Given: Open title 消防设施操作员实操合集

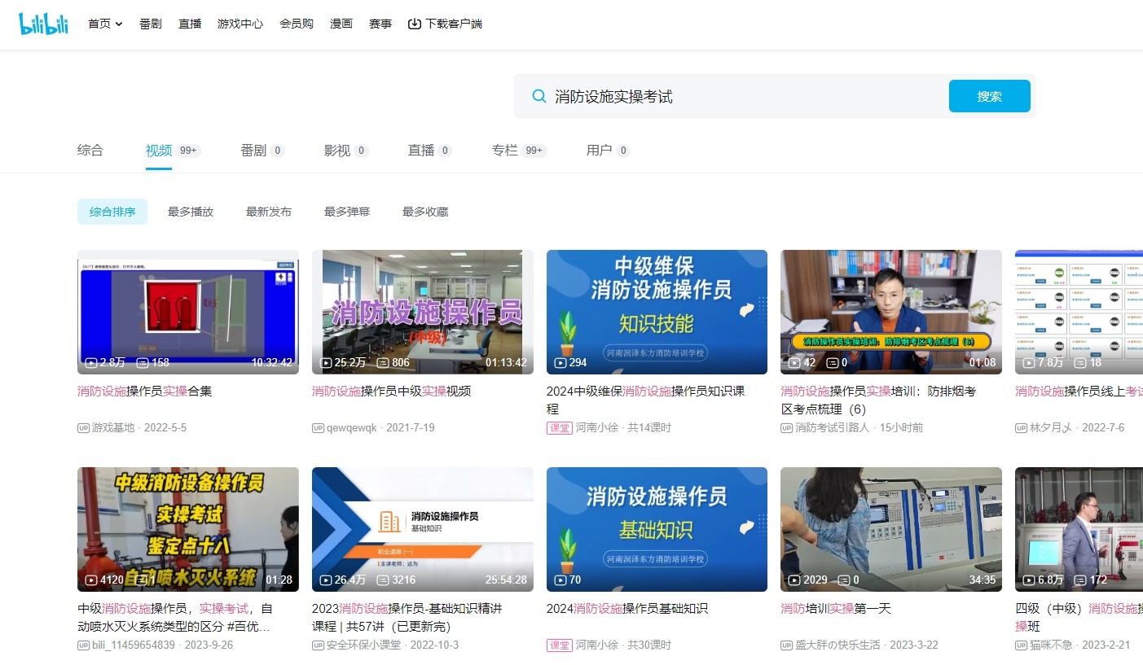Looking at the screenshot, I should pos(145,391).
